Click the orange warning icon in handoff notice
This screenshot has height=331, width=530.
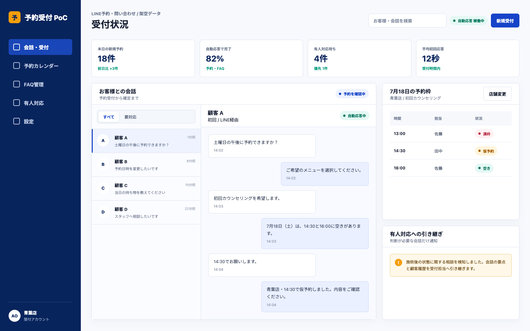pyautogui.click(x=398, y=262)
